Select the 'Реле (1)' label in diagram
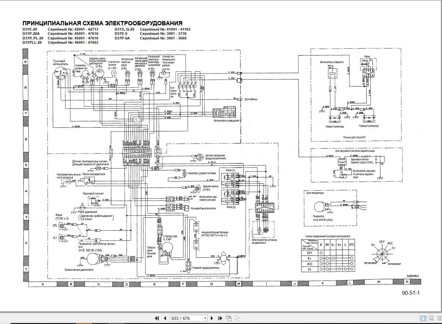This screenshot has width=442, height=324. point(231,170)
